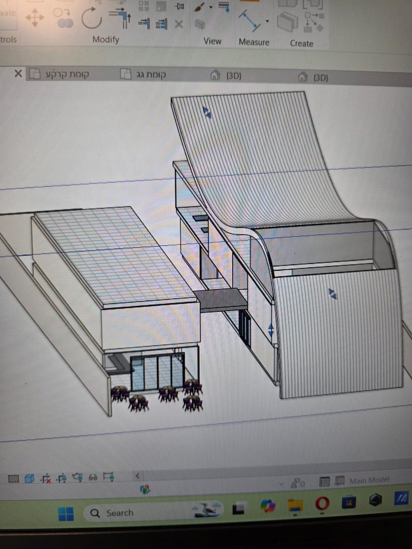Switch to the קומת גג view tab
Viewport: 412px width, 549px height.
click(151, 75)
